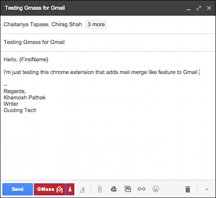Save and close the compose window
Image resolution: width=216 pixels, height=198 pixels.
[x=209, y=8]
